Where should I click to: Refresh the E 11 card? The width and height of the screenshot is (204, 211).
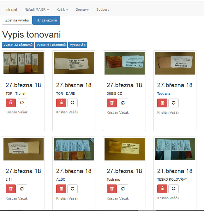[22, 189]
